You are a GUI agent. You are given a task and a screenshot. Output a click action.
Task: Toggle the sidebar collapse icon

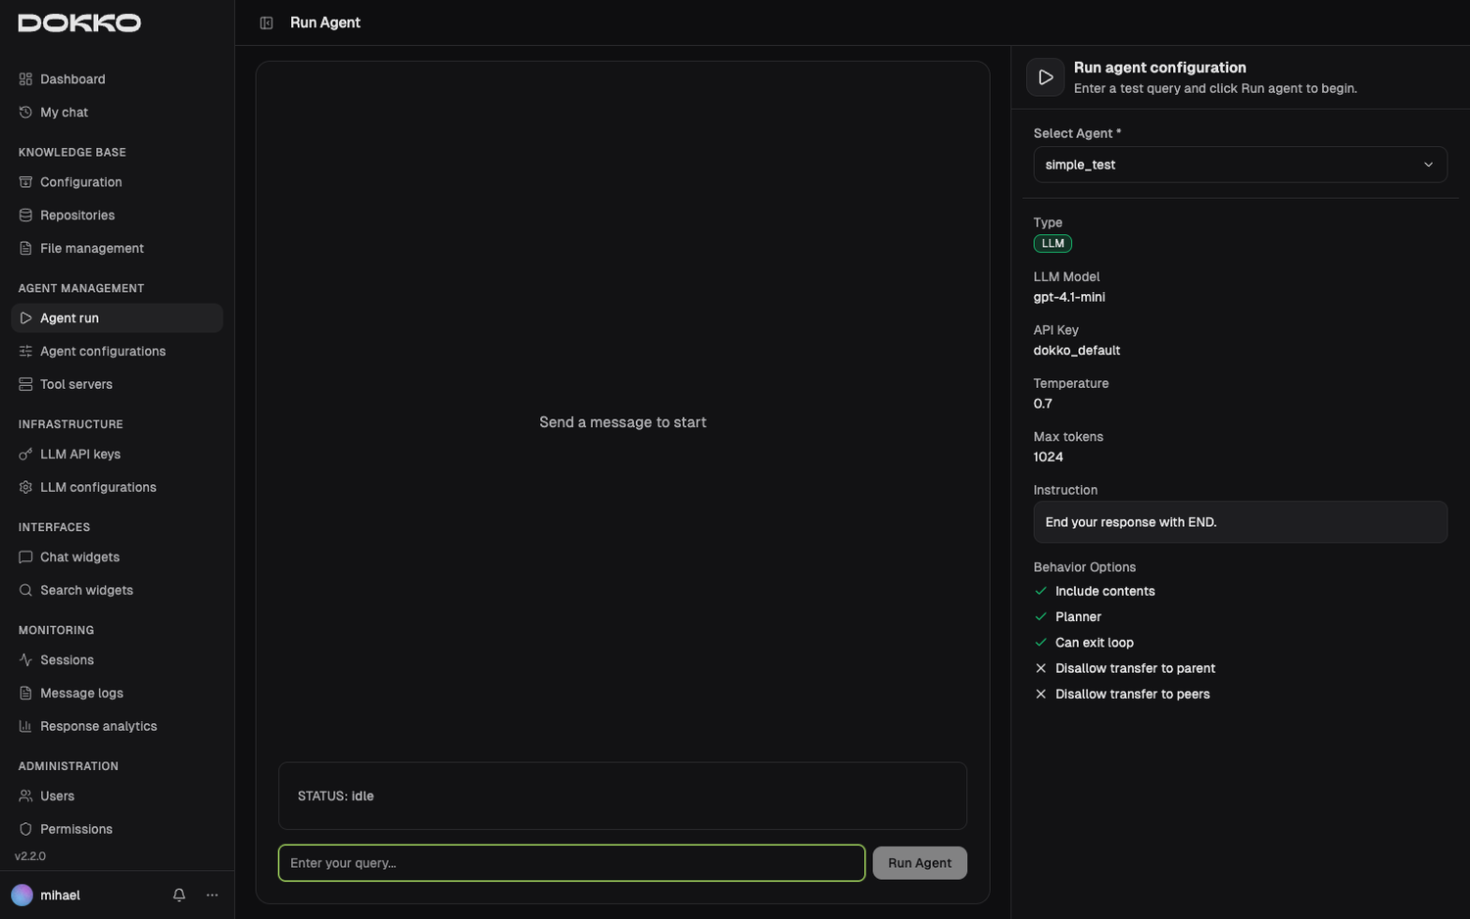tap(267, 23)
